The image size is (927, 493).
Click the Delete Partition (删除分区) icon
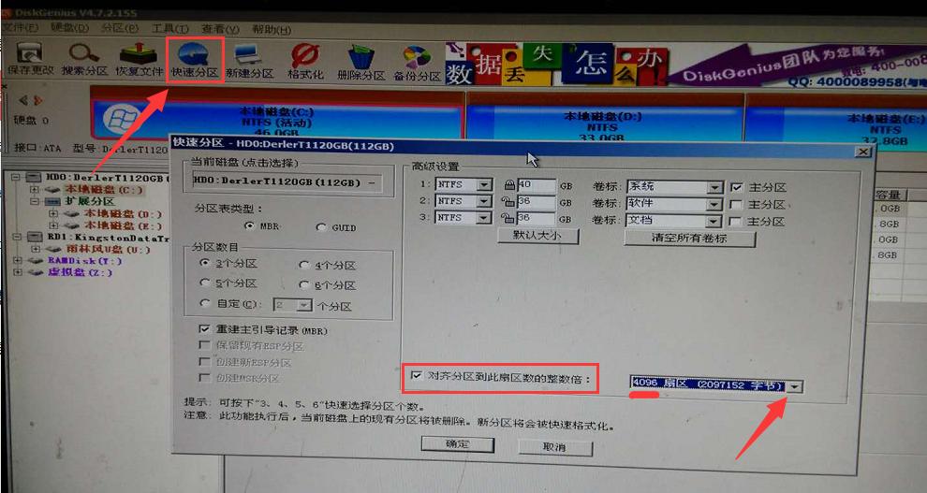360,64
